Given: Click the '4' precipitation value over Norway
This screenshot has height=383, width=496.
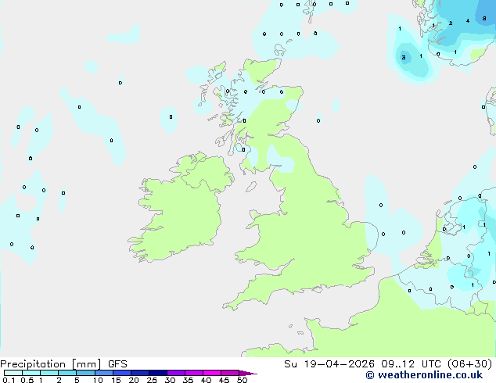Looking at the screenshot, I should (x=468, y=21).
